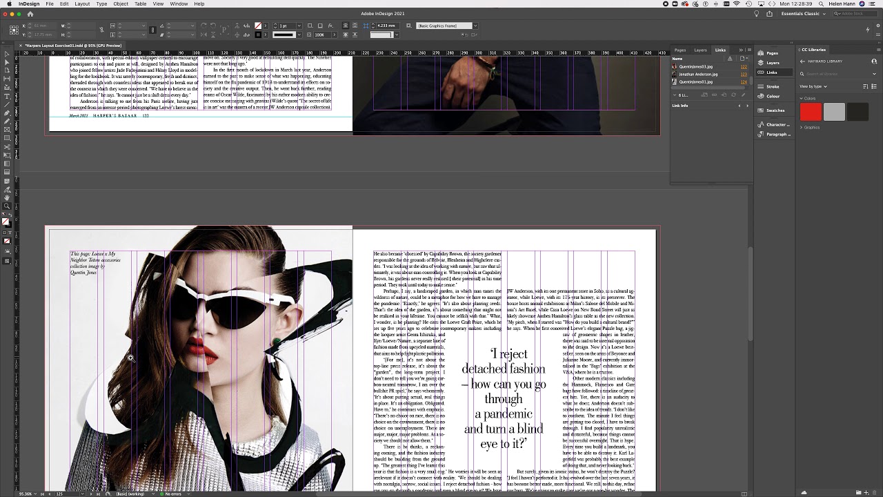The width and height of the screenshot is (883, 497).
Task: Select the Scissors tool
Action: click(7, 147)
